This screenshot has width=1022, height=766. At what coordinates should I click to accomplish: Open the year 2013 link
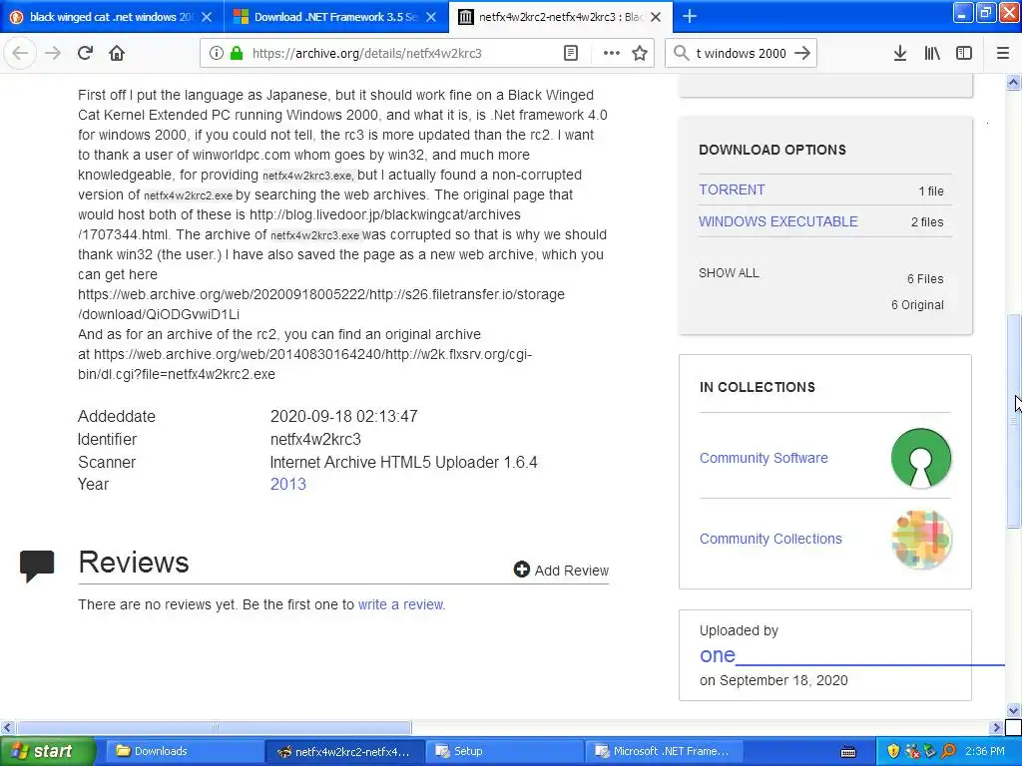click(x=288, y=484)
